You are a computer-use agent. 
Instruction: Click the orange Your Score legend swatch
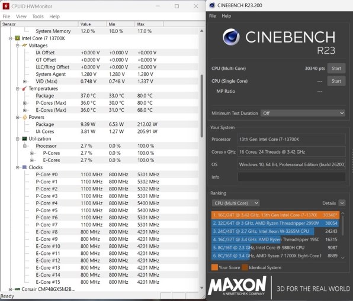(x=214, y=267)
